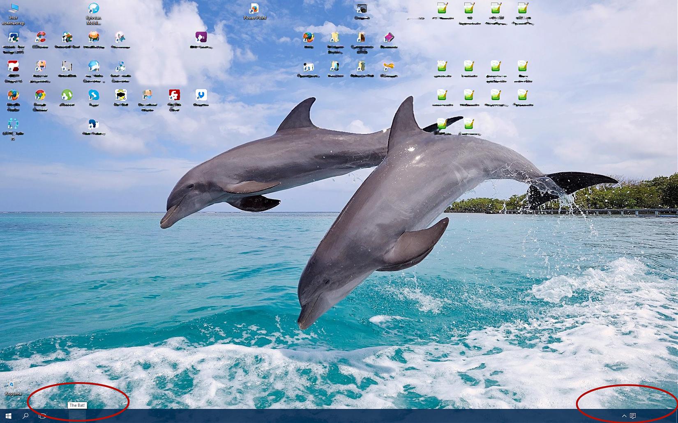Click the pink book desktop shortcut
678x423 pixels.
389,38
